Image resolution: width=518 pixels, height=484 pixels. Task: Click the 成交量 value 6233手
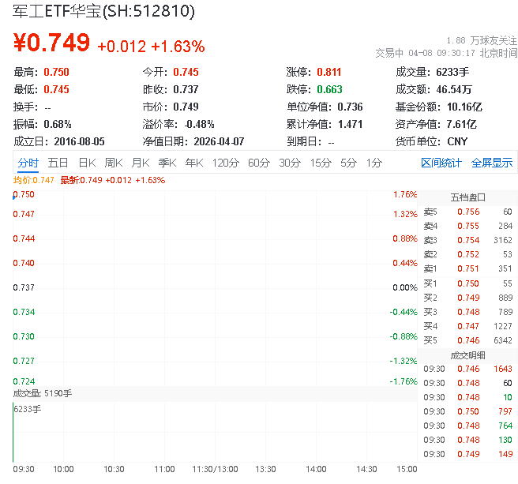pyautogui.click(x=452, y=72)
